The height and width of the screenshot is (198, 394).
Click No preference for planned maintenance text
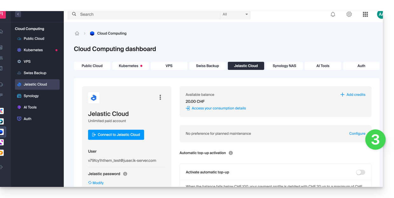coord(218,134)
